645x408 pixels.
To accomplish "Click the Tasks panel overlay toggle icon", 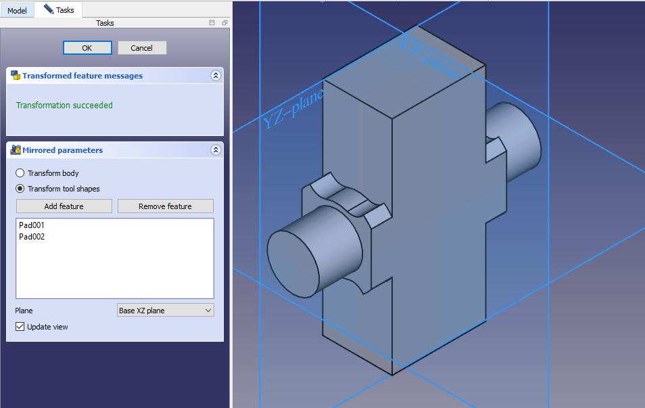I will (212, 23).
